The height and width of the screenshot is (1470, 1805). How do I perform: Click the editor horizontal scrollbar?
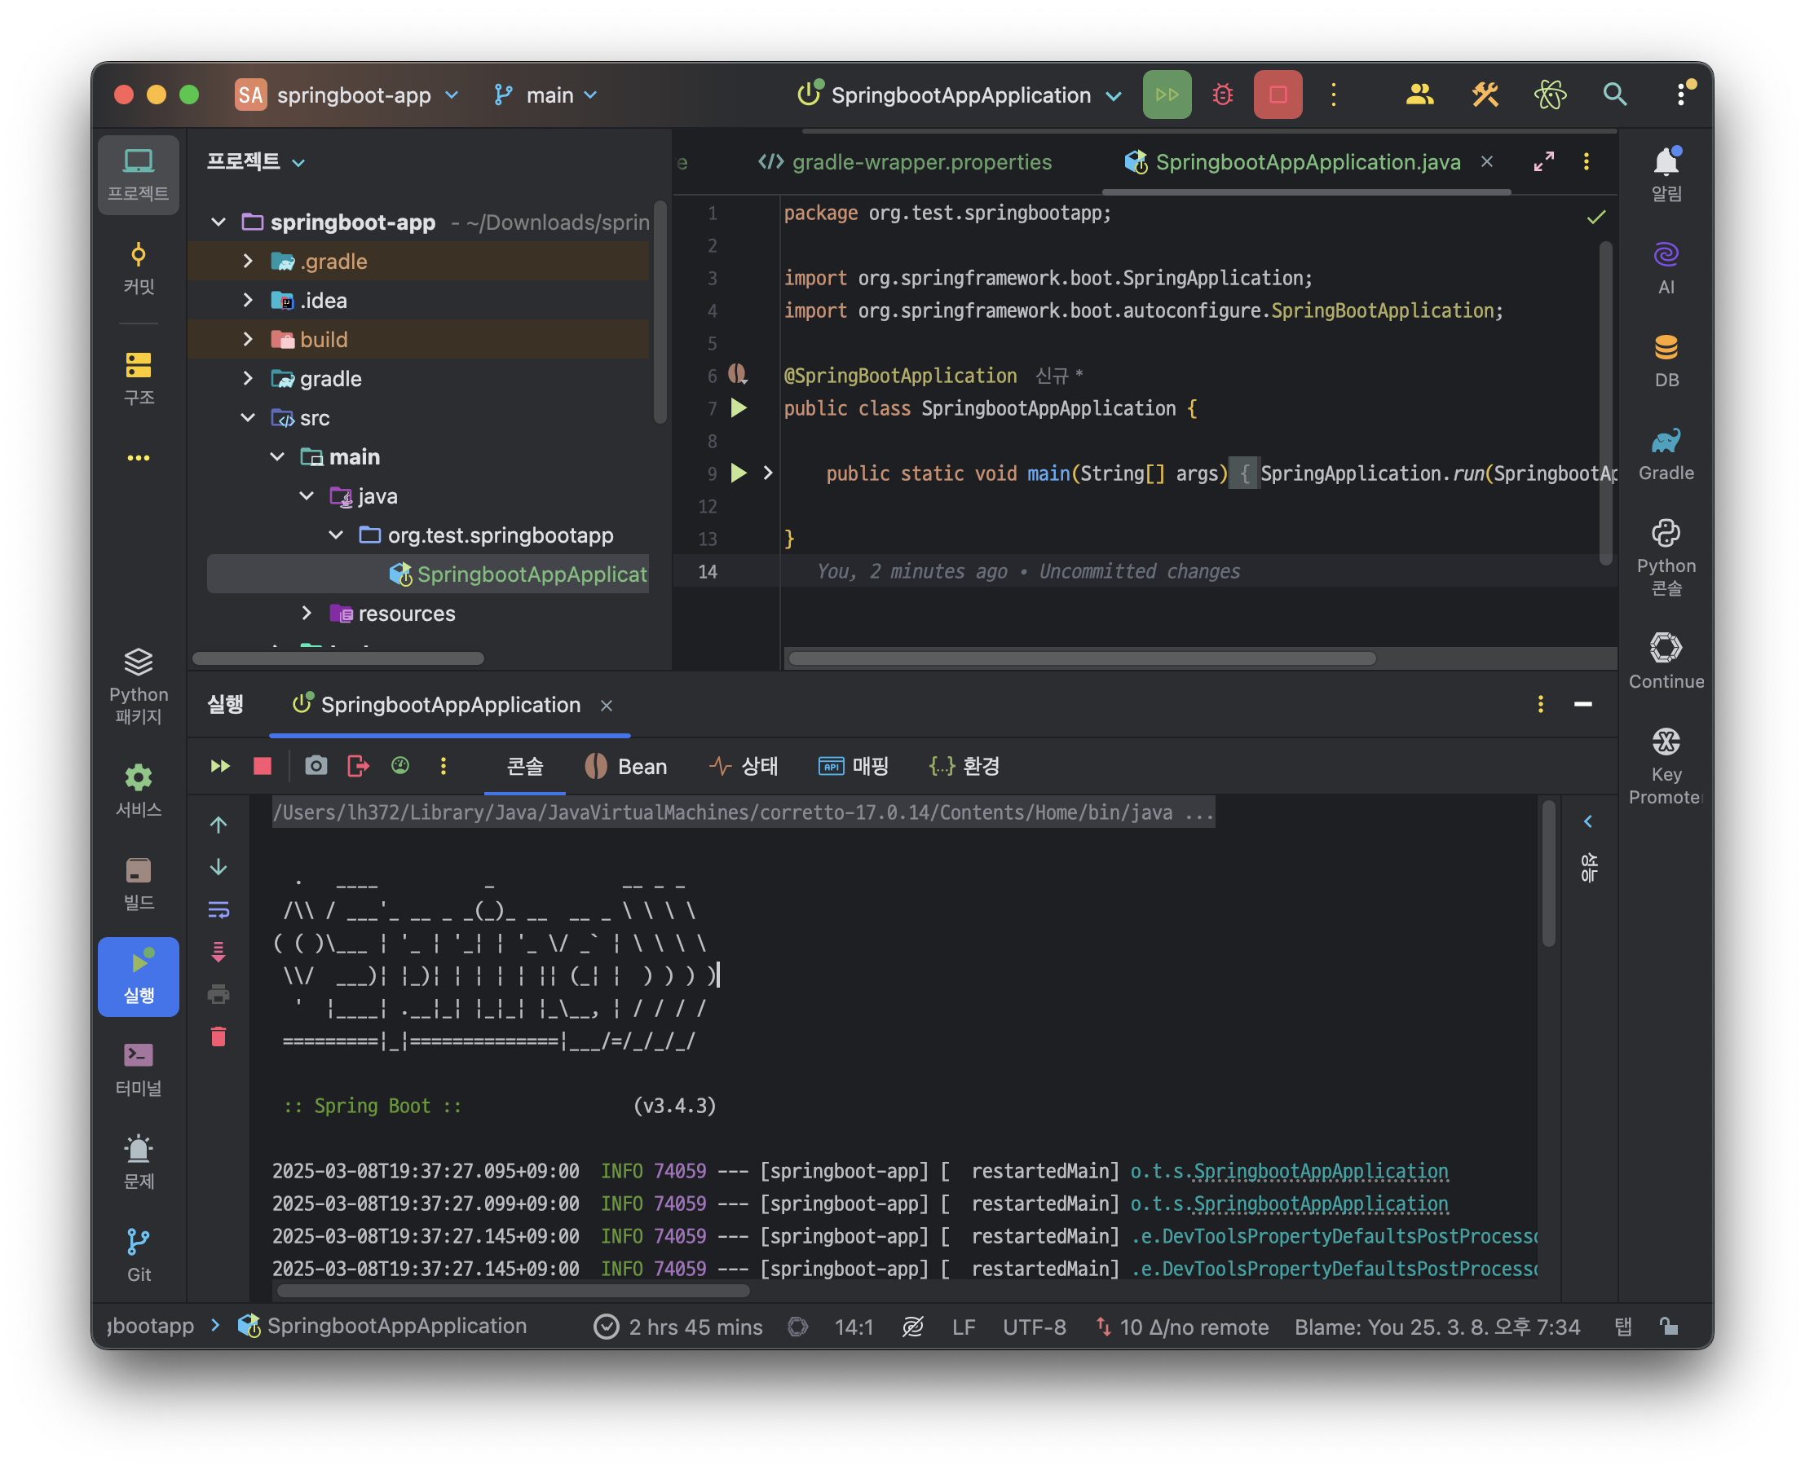pyautogui.click(x=1082, y=658)
